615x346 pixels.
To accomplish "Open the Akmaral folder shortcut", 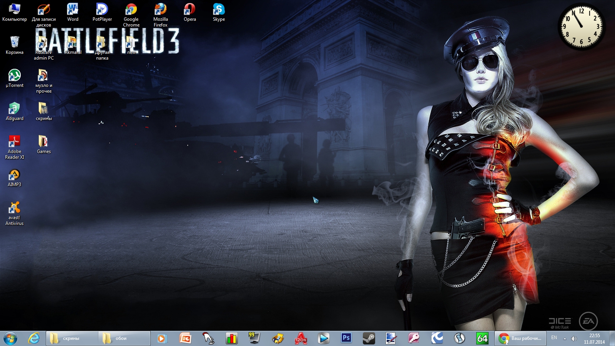I will pyautogui.click(x=73, y=45).
